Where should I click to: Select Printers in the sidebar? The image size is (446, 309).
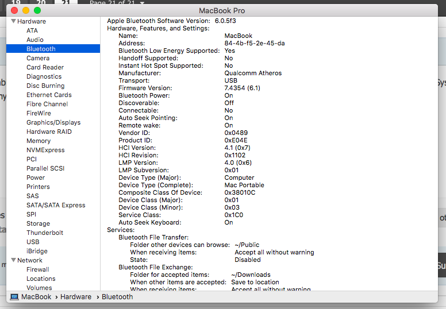pyautogui.click(x=38, y=187)
